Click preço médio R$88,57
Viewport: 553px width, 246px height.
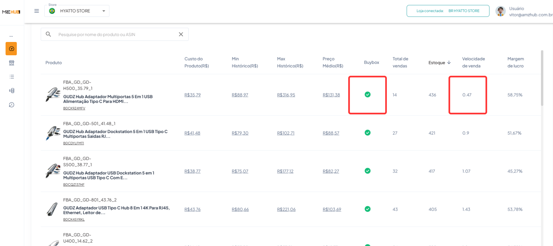pyautogui.click(x=331, y=133)
